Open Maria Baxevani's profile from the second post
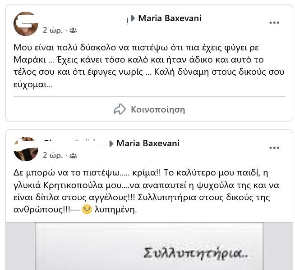Viewport: 295px width, 270px height. 148,144
